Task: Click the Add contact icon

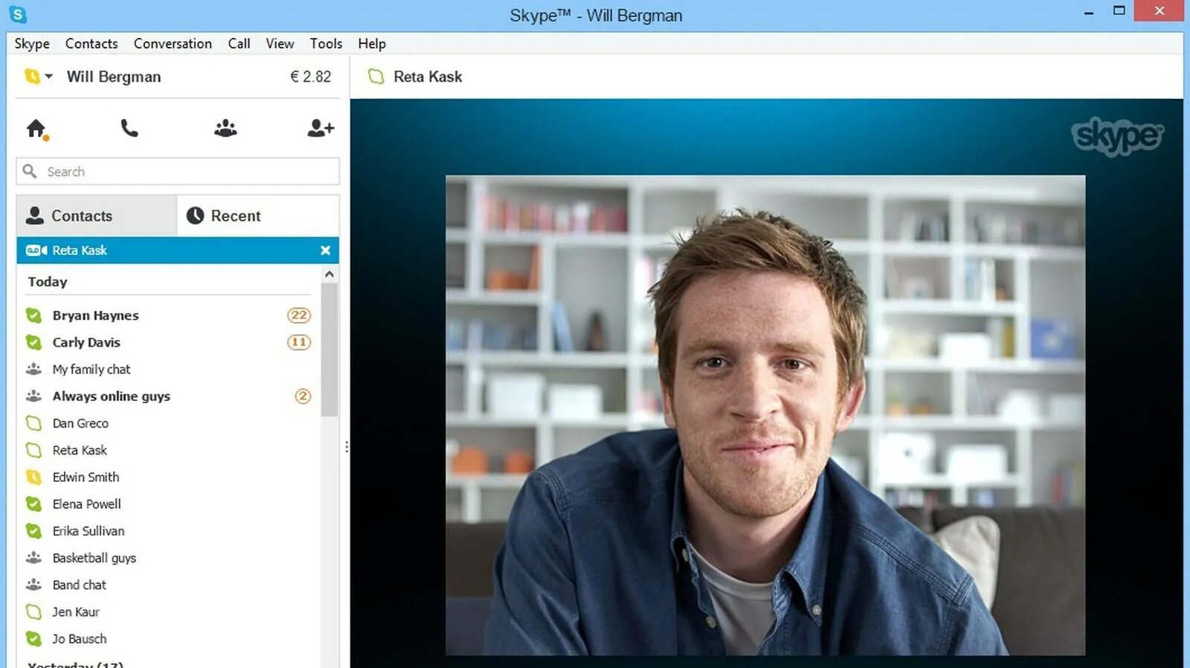Action: [321, 129]
